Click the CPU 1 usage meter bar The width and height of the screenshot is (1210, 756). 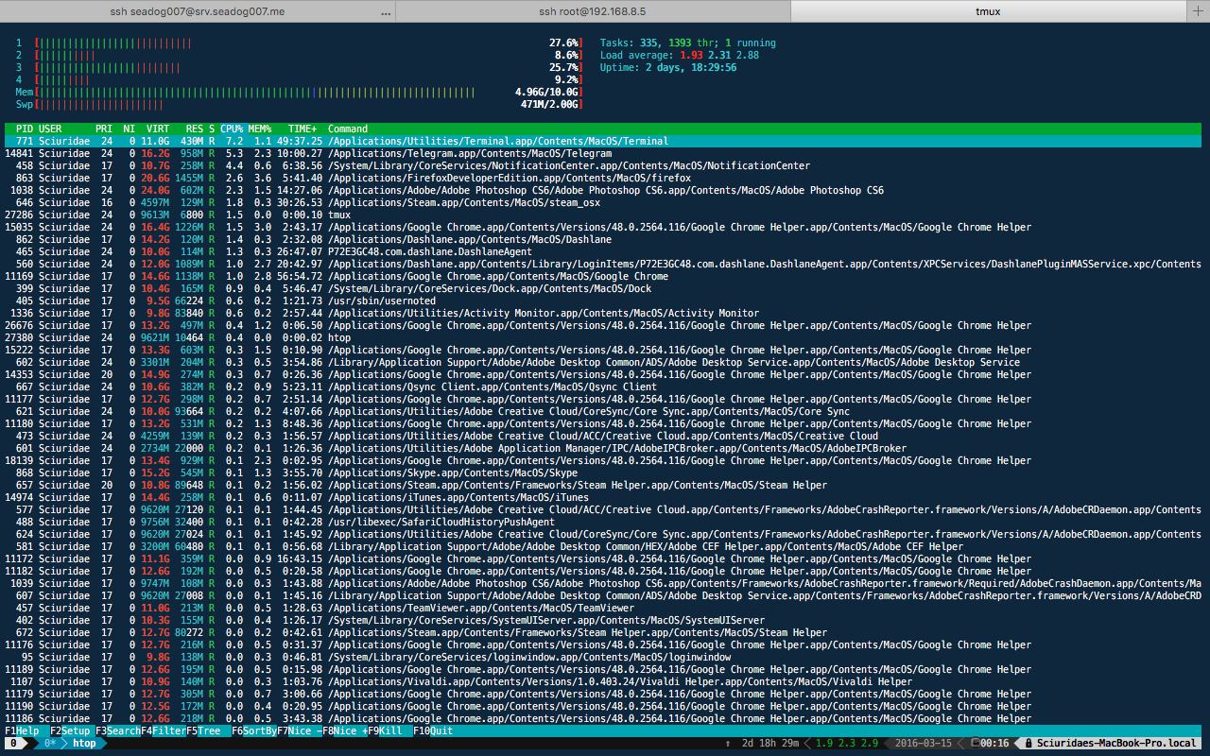click(x=308, y=43)
